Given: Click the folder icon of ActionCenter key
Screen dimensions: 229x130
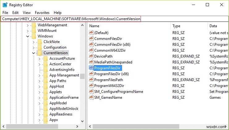Looking at the screenshot, I should (x=45, y=64).
